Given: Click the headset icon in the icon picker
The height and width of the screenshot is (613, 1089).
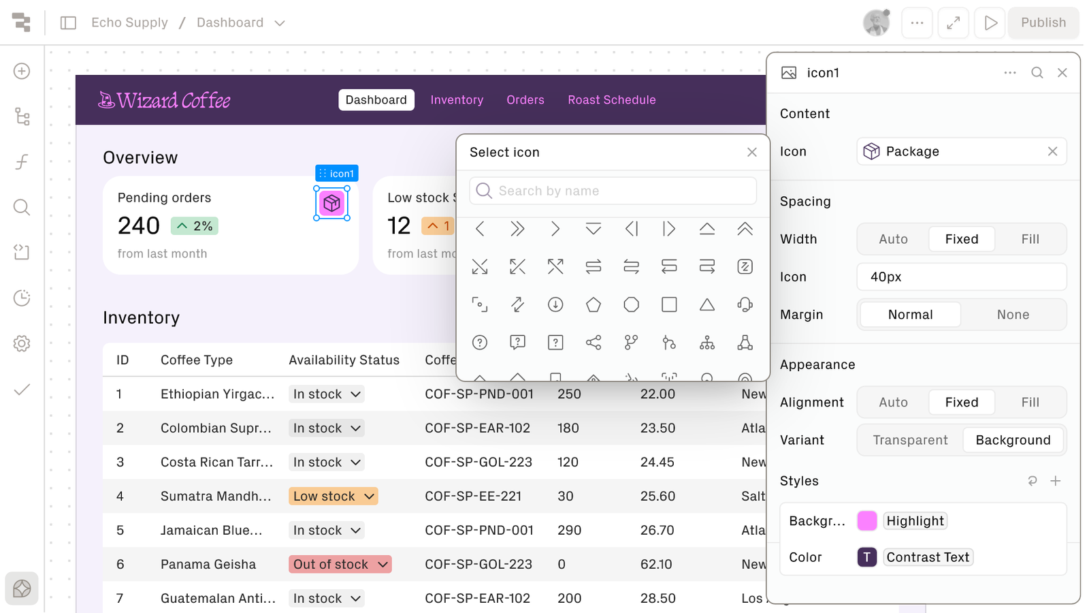Looking at the screenshot, I should coord(745,305).
